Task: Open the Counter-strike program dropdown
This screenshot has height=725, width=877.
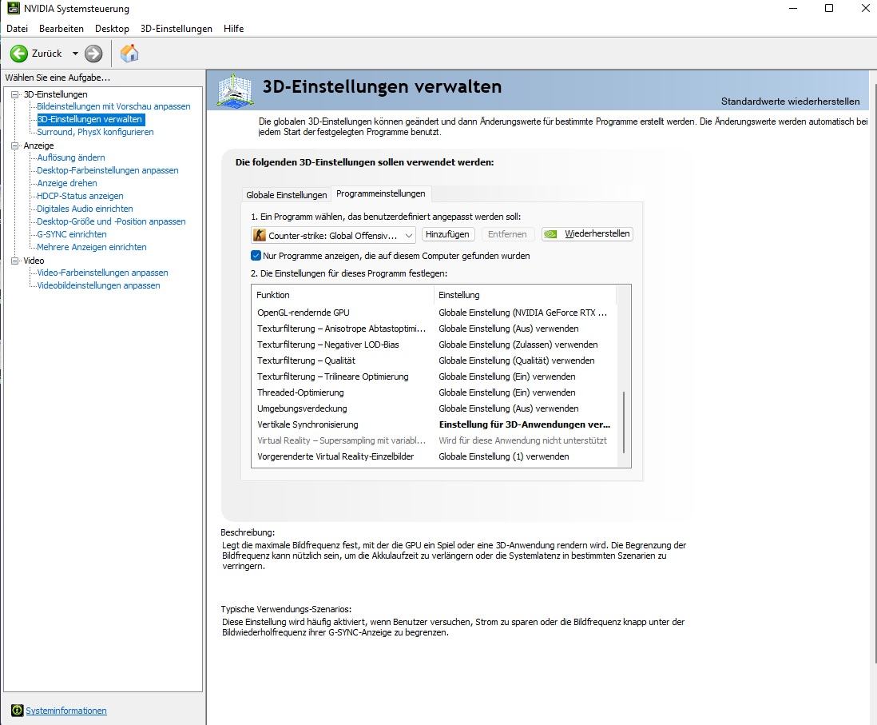Action: [x=333, y=235]
